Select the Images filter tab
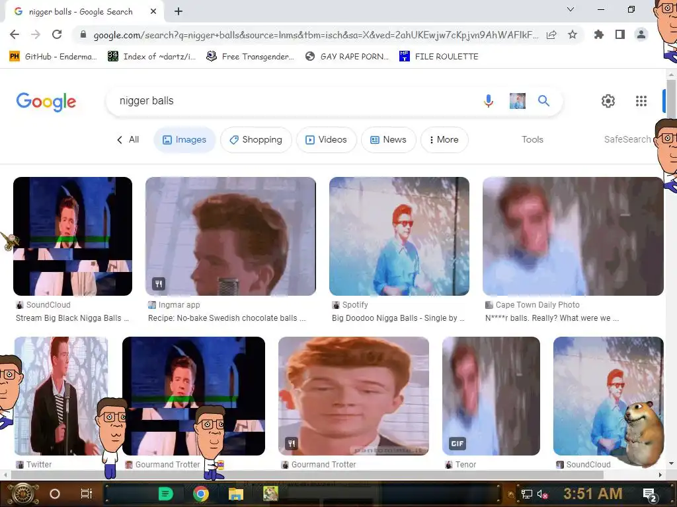Viewport: 677px width, 507px height. point(184,140)
